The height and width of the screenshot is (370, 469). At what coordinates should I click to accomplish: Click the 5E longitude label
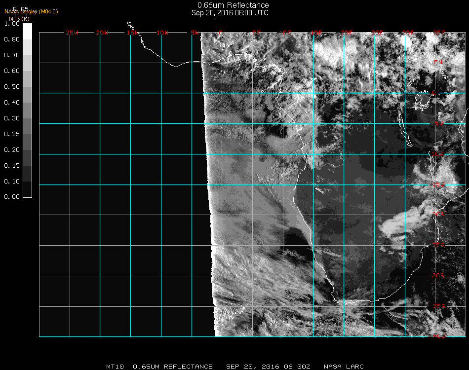tap(256, 33)
